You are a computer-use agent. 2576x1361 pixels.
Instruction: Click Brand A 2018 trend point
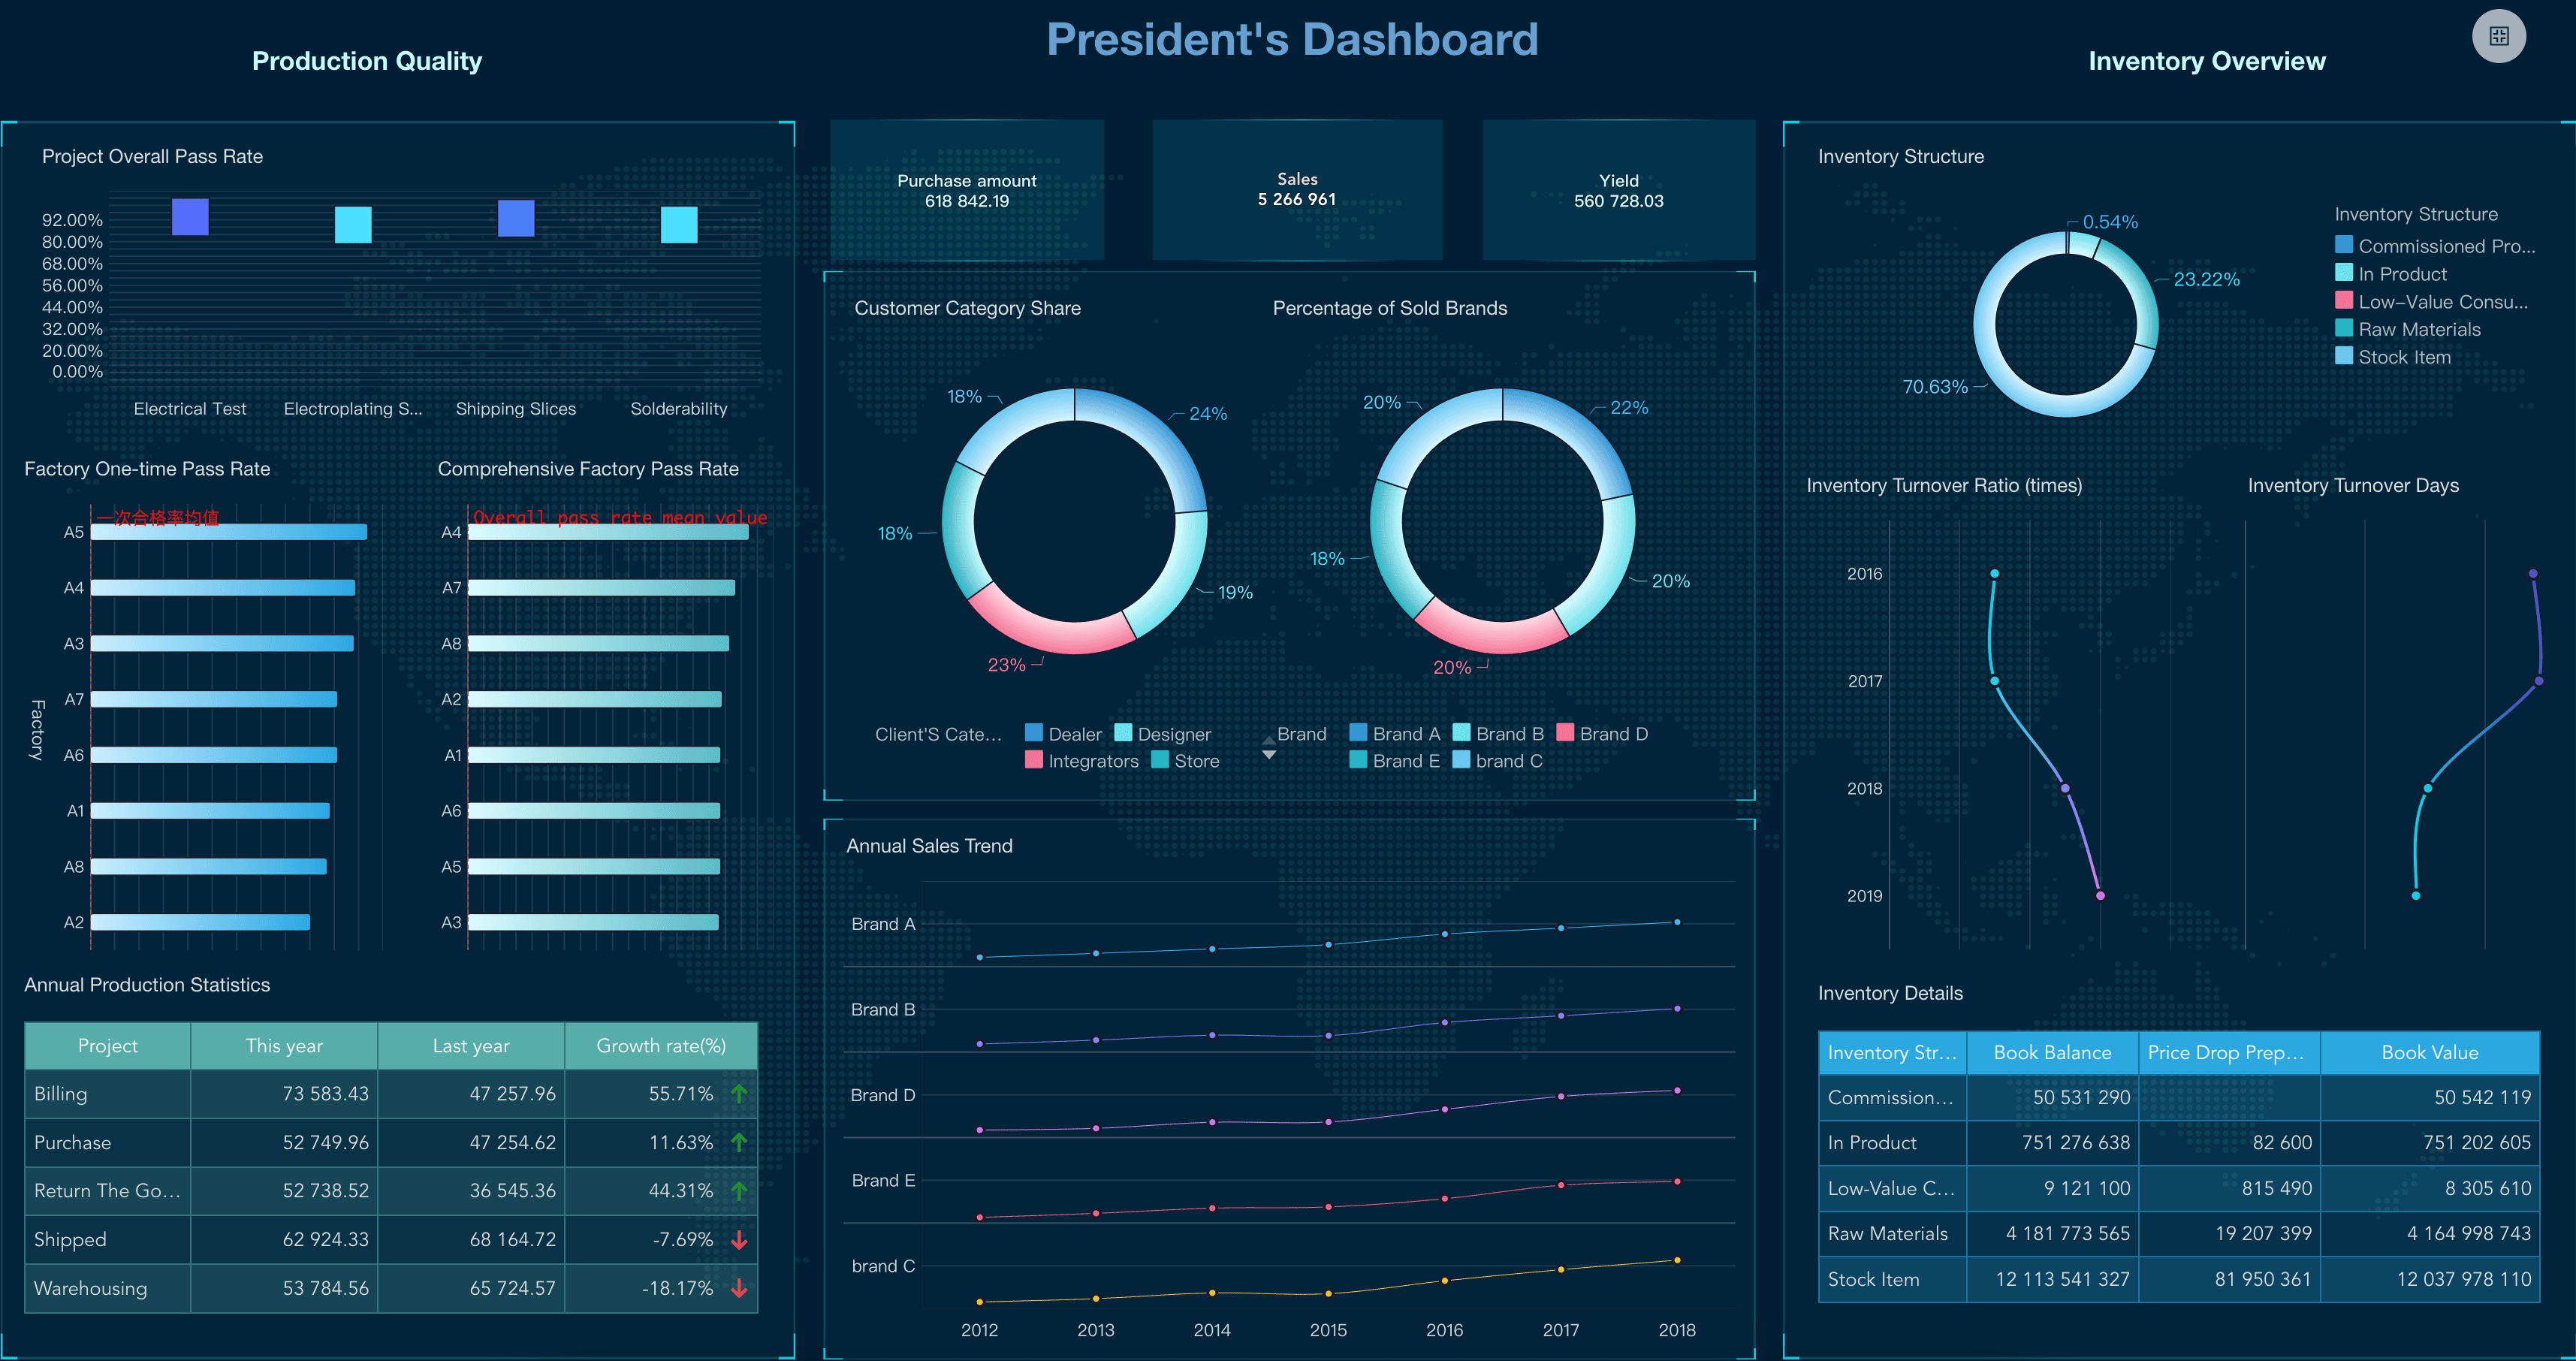1677,922
